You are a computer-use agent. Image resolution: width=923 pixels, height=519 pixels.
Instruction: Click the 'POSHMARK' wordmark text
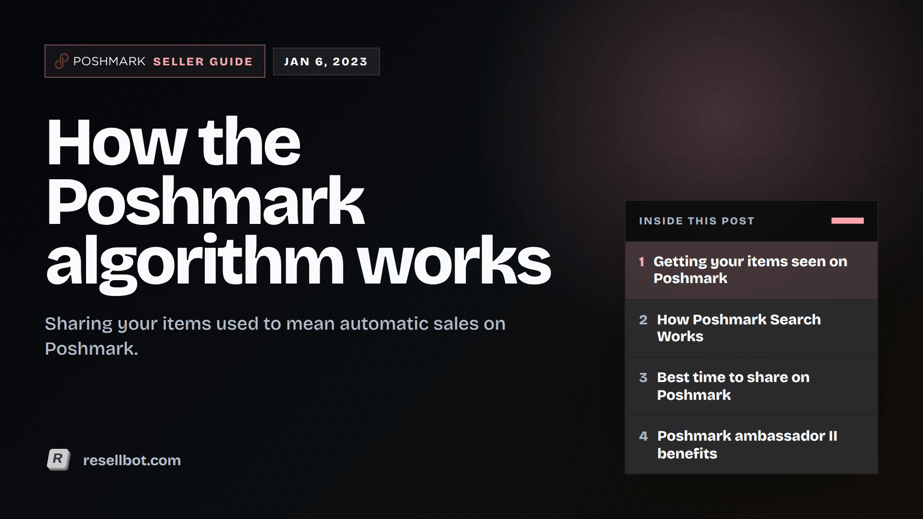tap(109, 62)
